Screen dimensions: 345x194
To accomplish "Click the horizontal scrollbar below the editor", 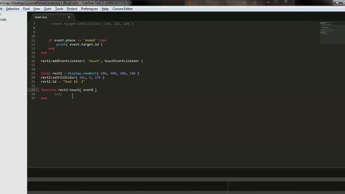I will pyautogui.click(x=186, y=179).
